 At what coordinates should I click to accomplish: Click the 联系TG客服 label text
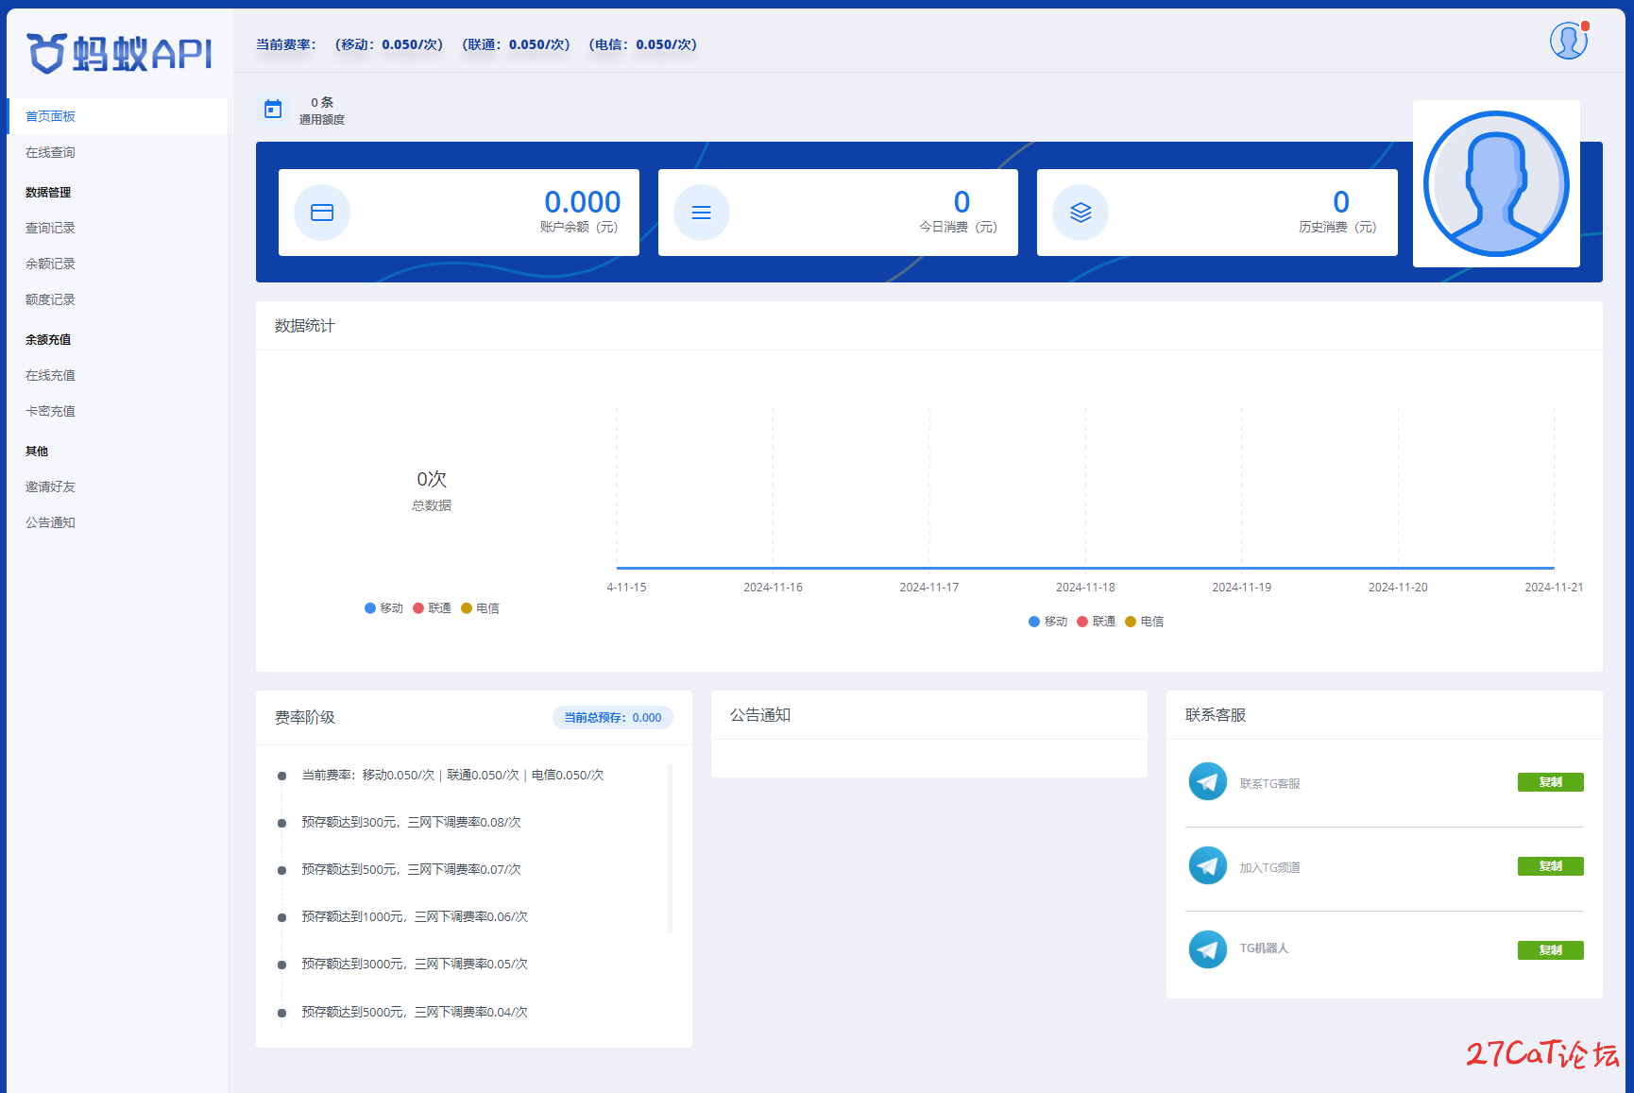coord(1269,784)
